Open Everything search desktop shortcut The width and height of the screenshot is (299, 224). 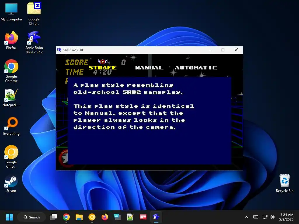pos(11,126)
